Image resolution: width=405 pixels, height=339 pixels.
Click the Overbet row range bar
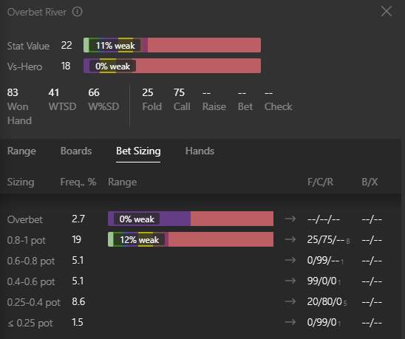tap(191, 219)
